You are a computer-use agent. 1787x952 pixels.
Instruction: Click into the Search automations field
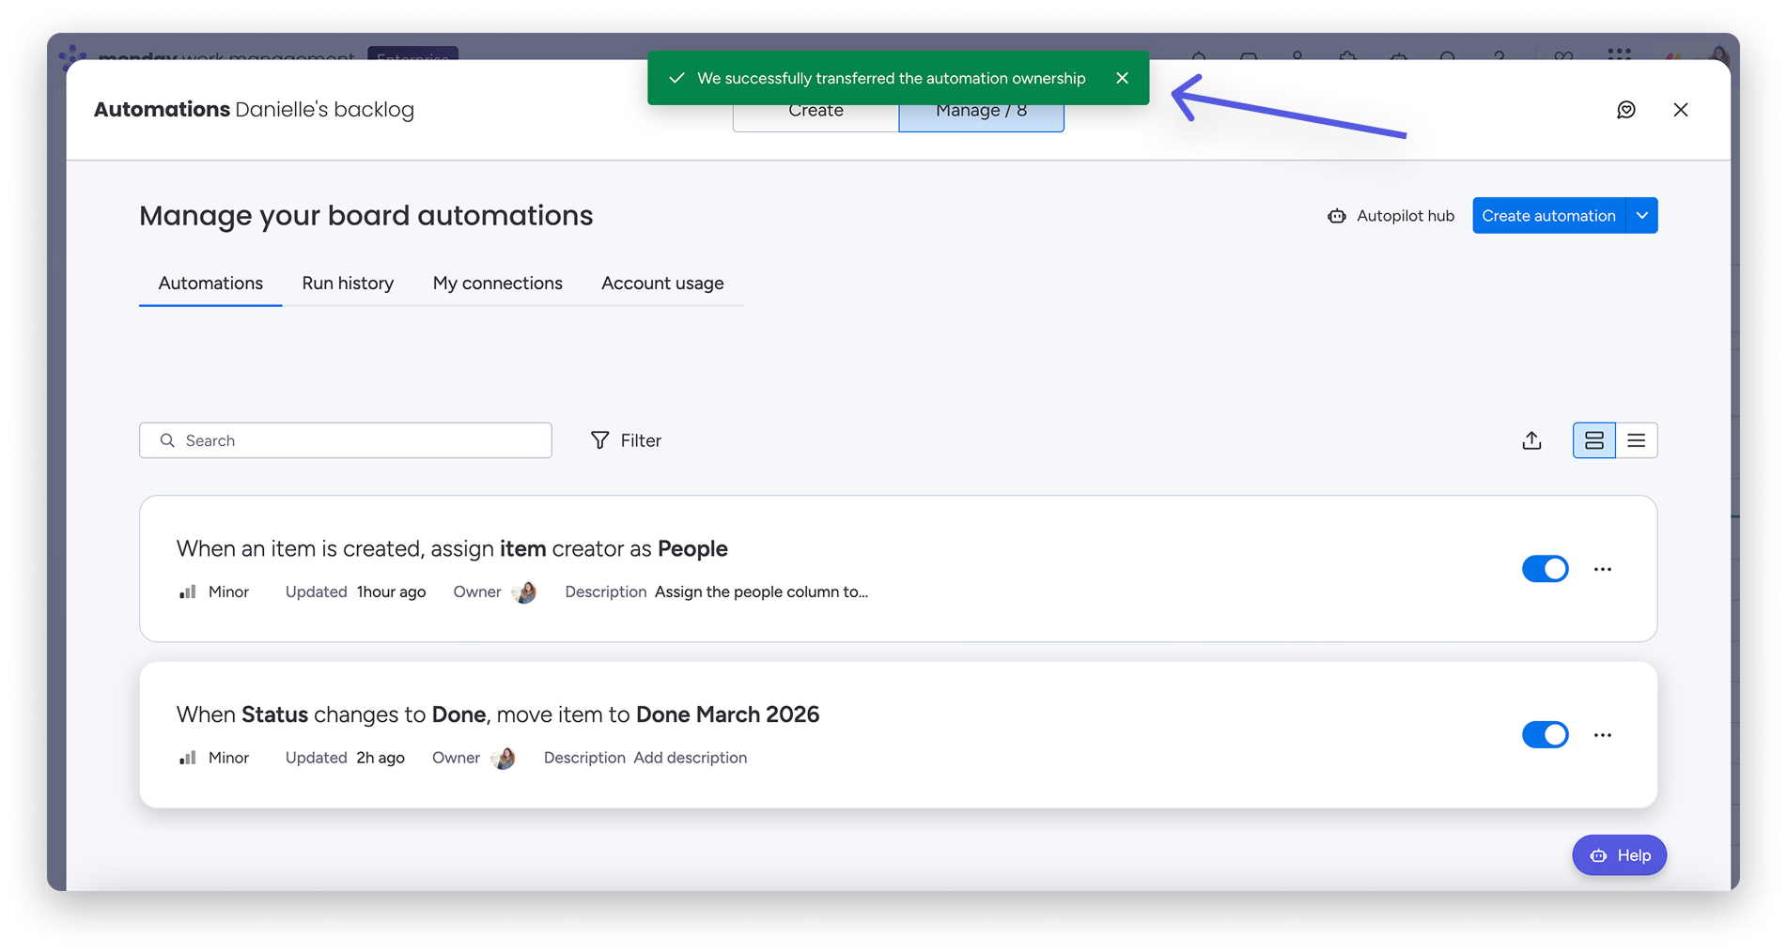tap(357, 440)
